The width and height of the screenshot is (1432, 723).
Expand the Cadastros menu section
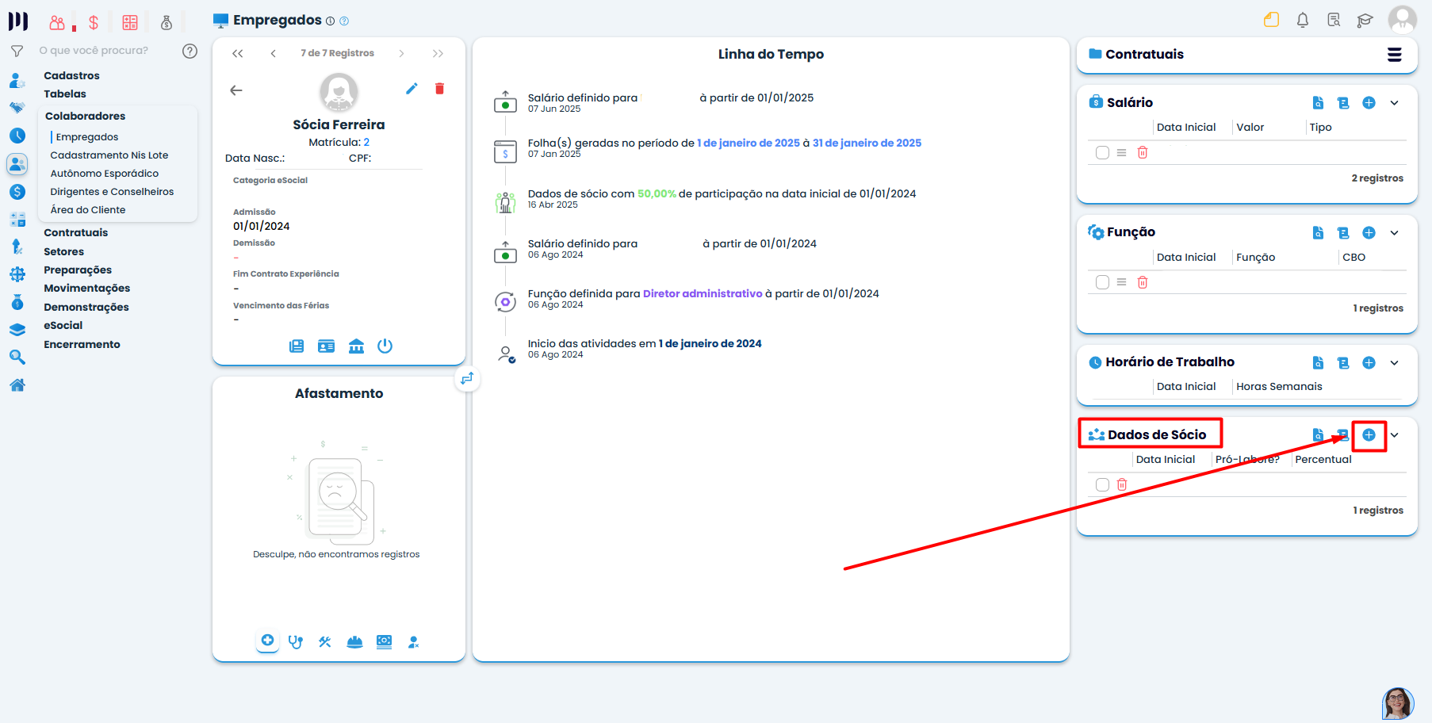pyautogui.click(x=71, y=75)
